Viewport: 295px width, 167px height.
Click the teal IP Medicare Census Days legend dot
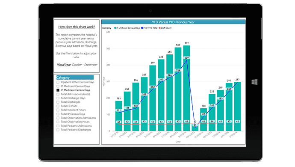[x=115, y=28]
